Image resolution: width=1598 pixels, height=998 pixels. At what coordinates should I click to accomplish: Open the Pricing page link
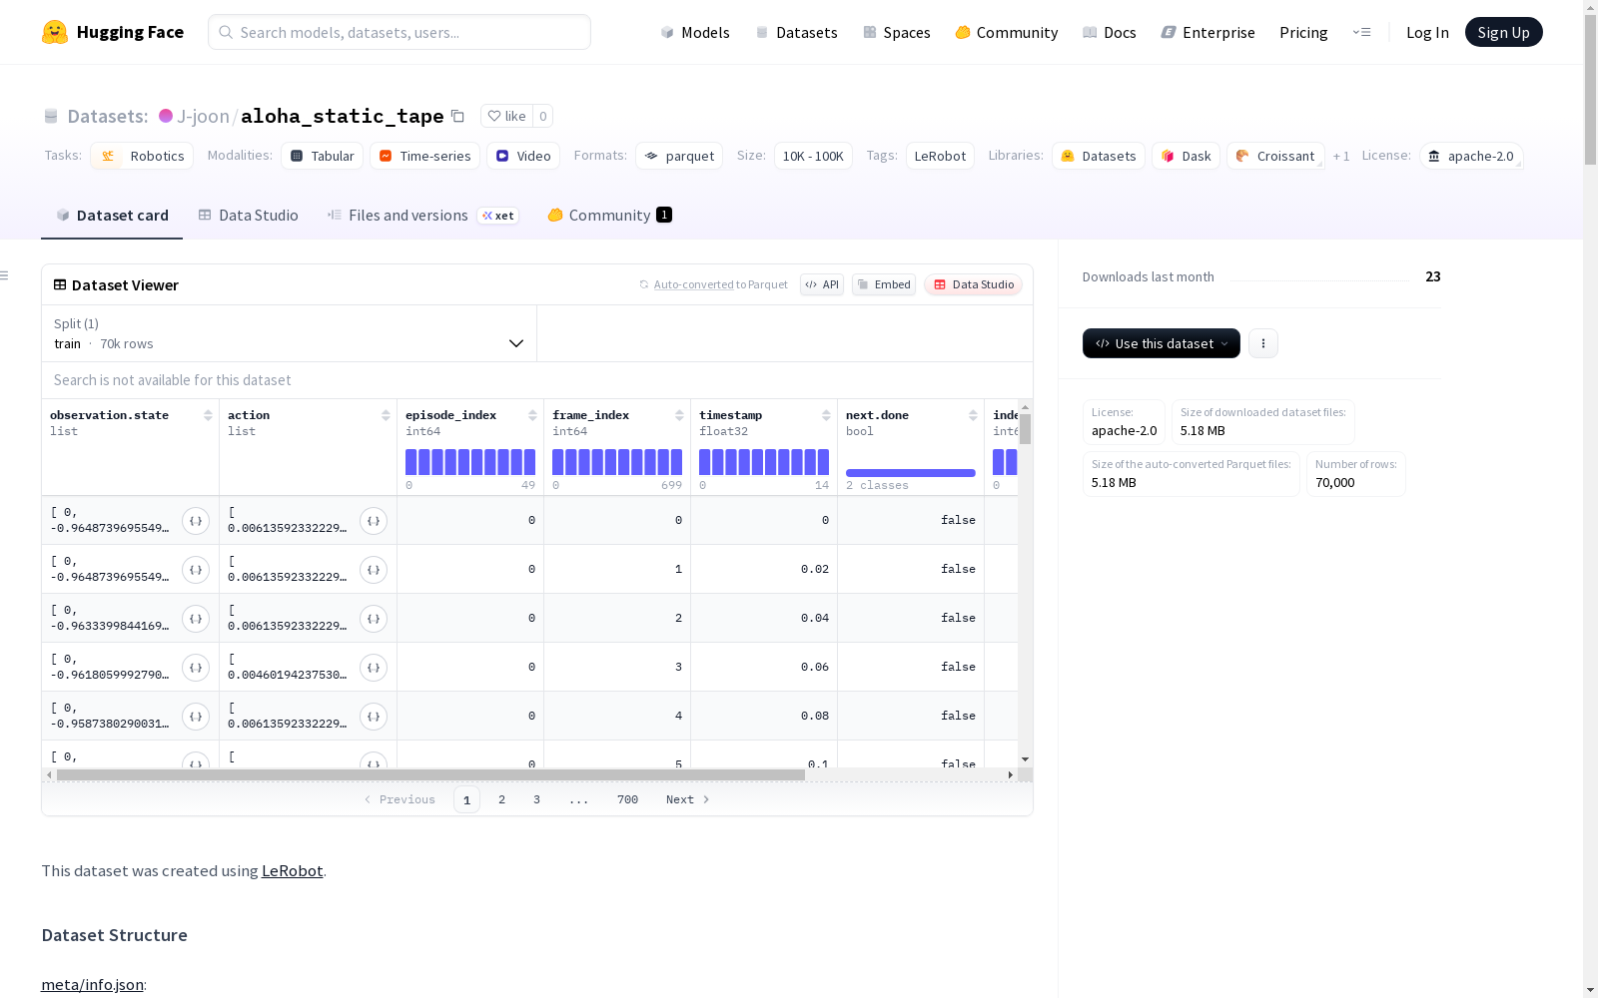coord(1303,32)
